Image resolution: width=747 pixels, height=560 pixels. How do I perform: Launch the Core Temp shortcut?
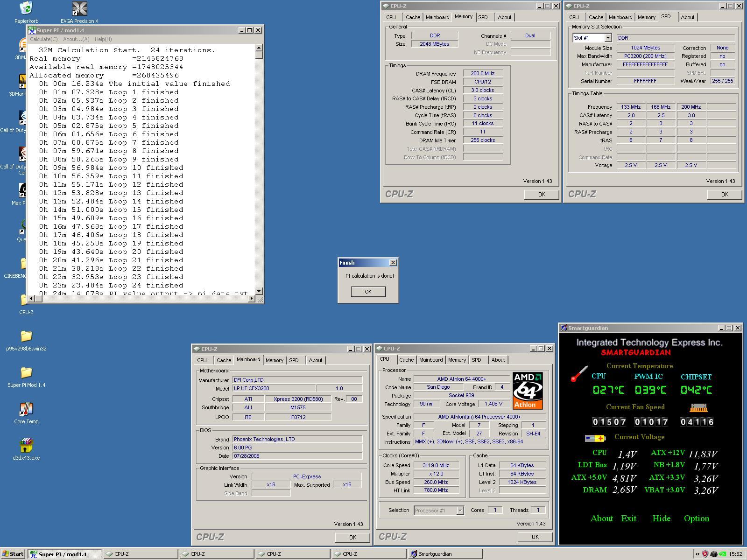click(26, 409)
